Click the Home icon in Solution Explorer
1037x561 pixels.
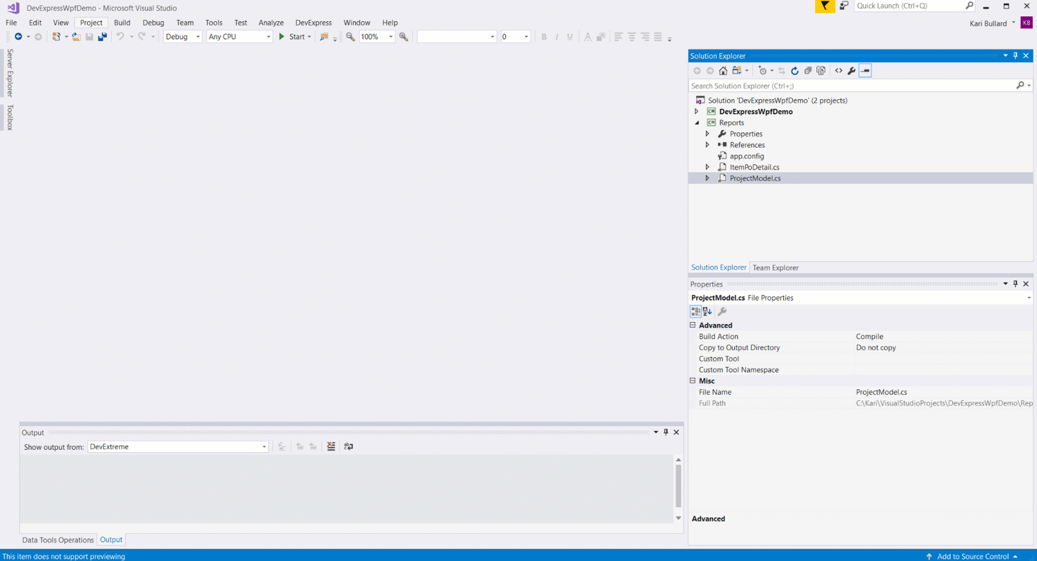pyautogui.click(x=723, y=71)
